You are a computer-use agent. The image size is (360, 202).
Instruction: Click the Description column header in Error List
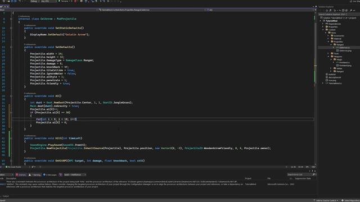(11, 178)
